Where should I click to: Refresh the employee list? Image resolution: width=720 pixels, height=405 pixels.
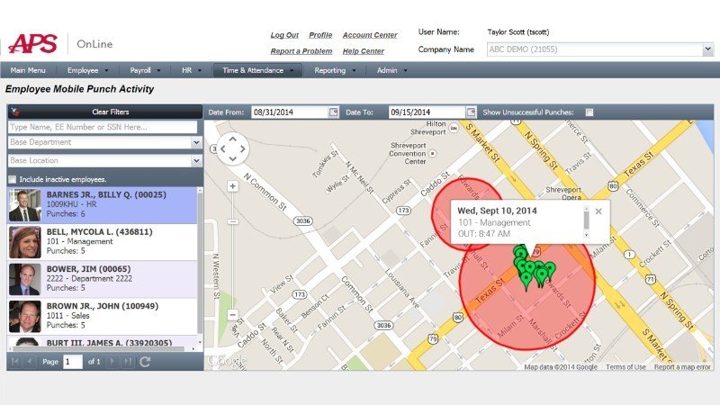145,362
